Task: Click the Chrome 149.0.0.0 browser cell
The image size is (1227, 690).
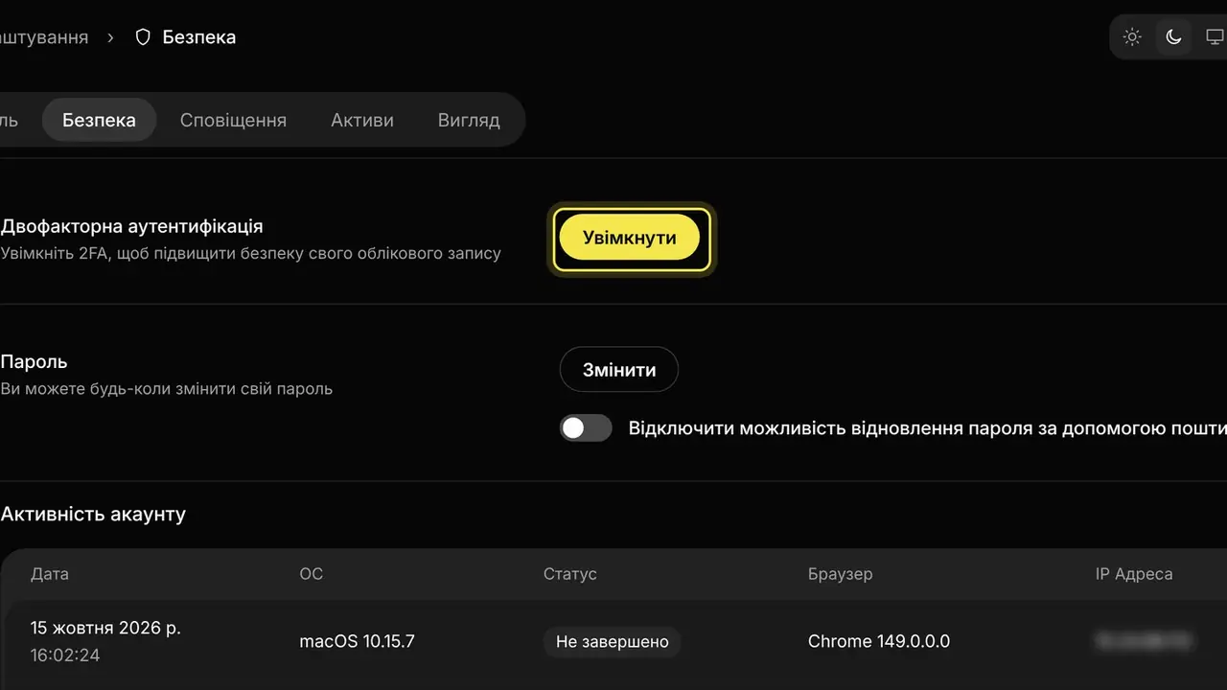Action: pos(879,641)
